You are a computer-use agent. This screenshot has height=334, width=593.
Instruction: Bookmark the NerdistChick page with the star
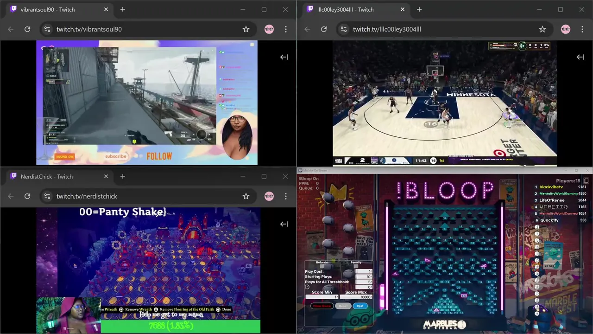click(246, 196)
